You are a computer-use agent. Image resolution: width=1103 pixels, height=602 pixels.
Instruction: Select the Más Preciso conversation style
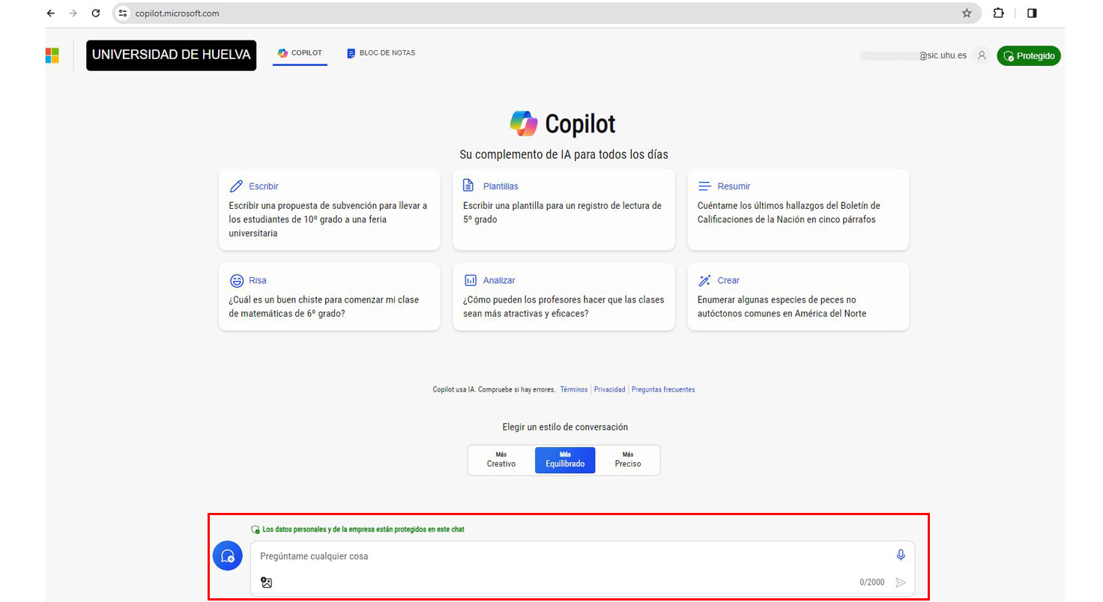coord(627,460)
